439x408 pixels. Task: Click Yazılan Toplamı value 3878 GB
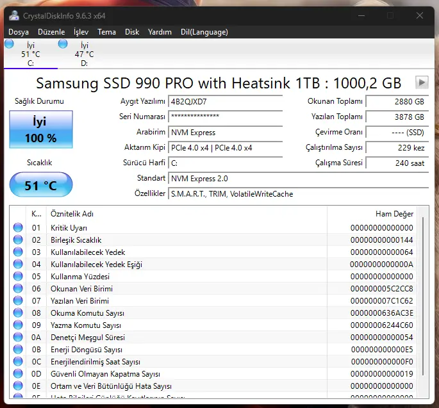tap(397, 117)
